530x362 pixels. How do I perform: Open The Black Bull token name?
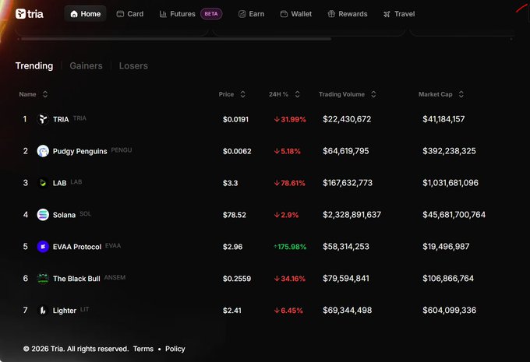pyautogui.click(x=76, y=279)
